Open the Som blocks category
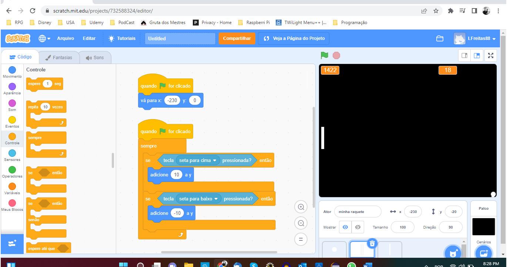 (x=12, y=105)
